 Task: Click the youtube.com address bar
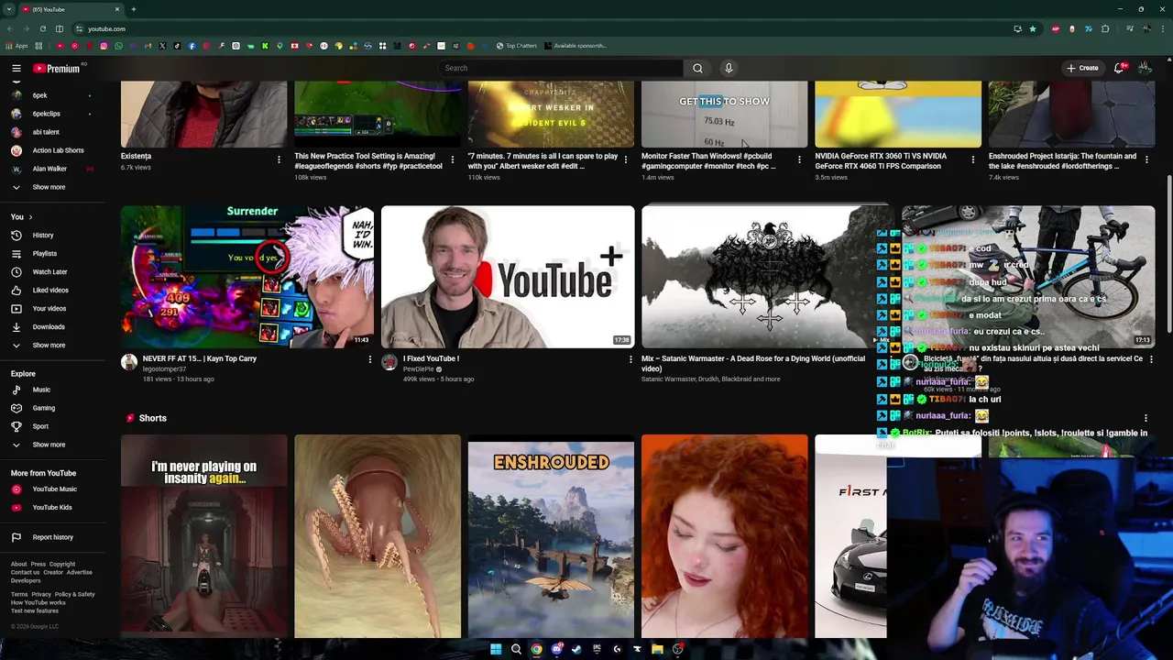(x=541, y=28)
